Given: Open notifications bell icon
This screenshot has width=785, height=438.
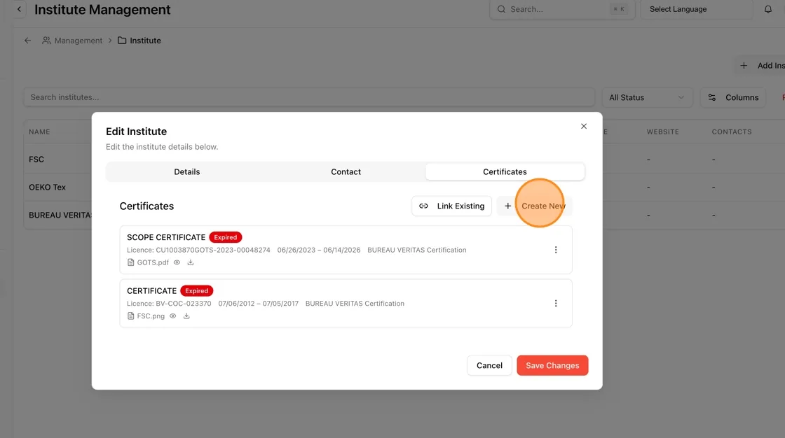Looking at the screenshot, I should pos(767,9).
